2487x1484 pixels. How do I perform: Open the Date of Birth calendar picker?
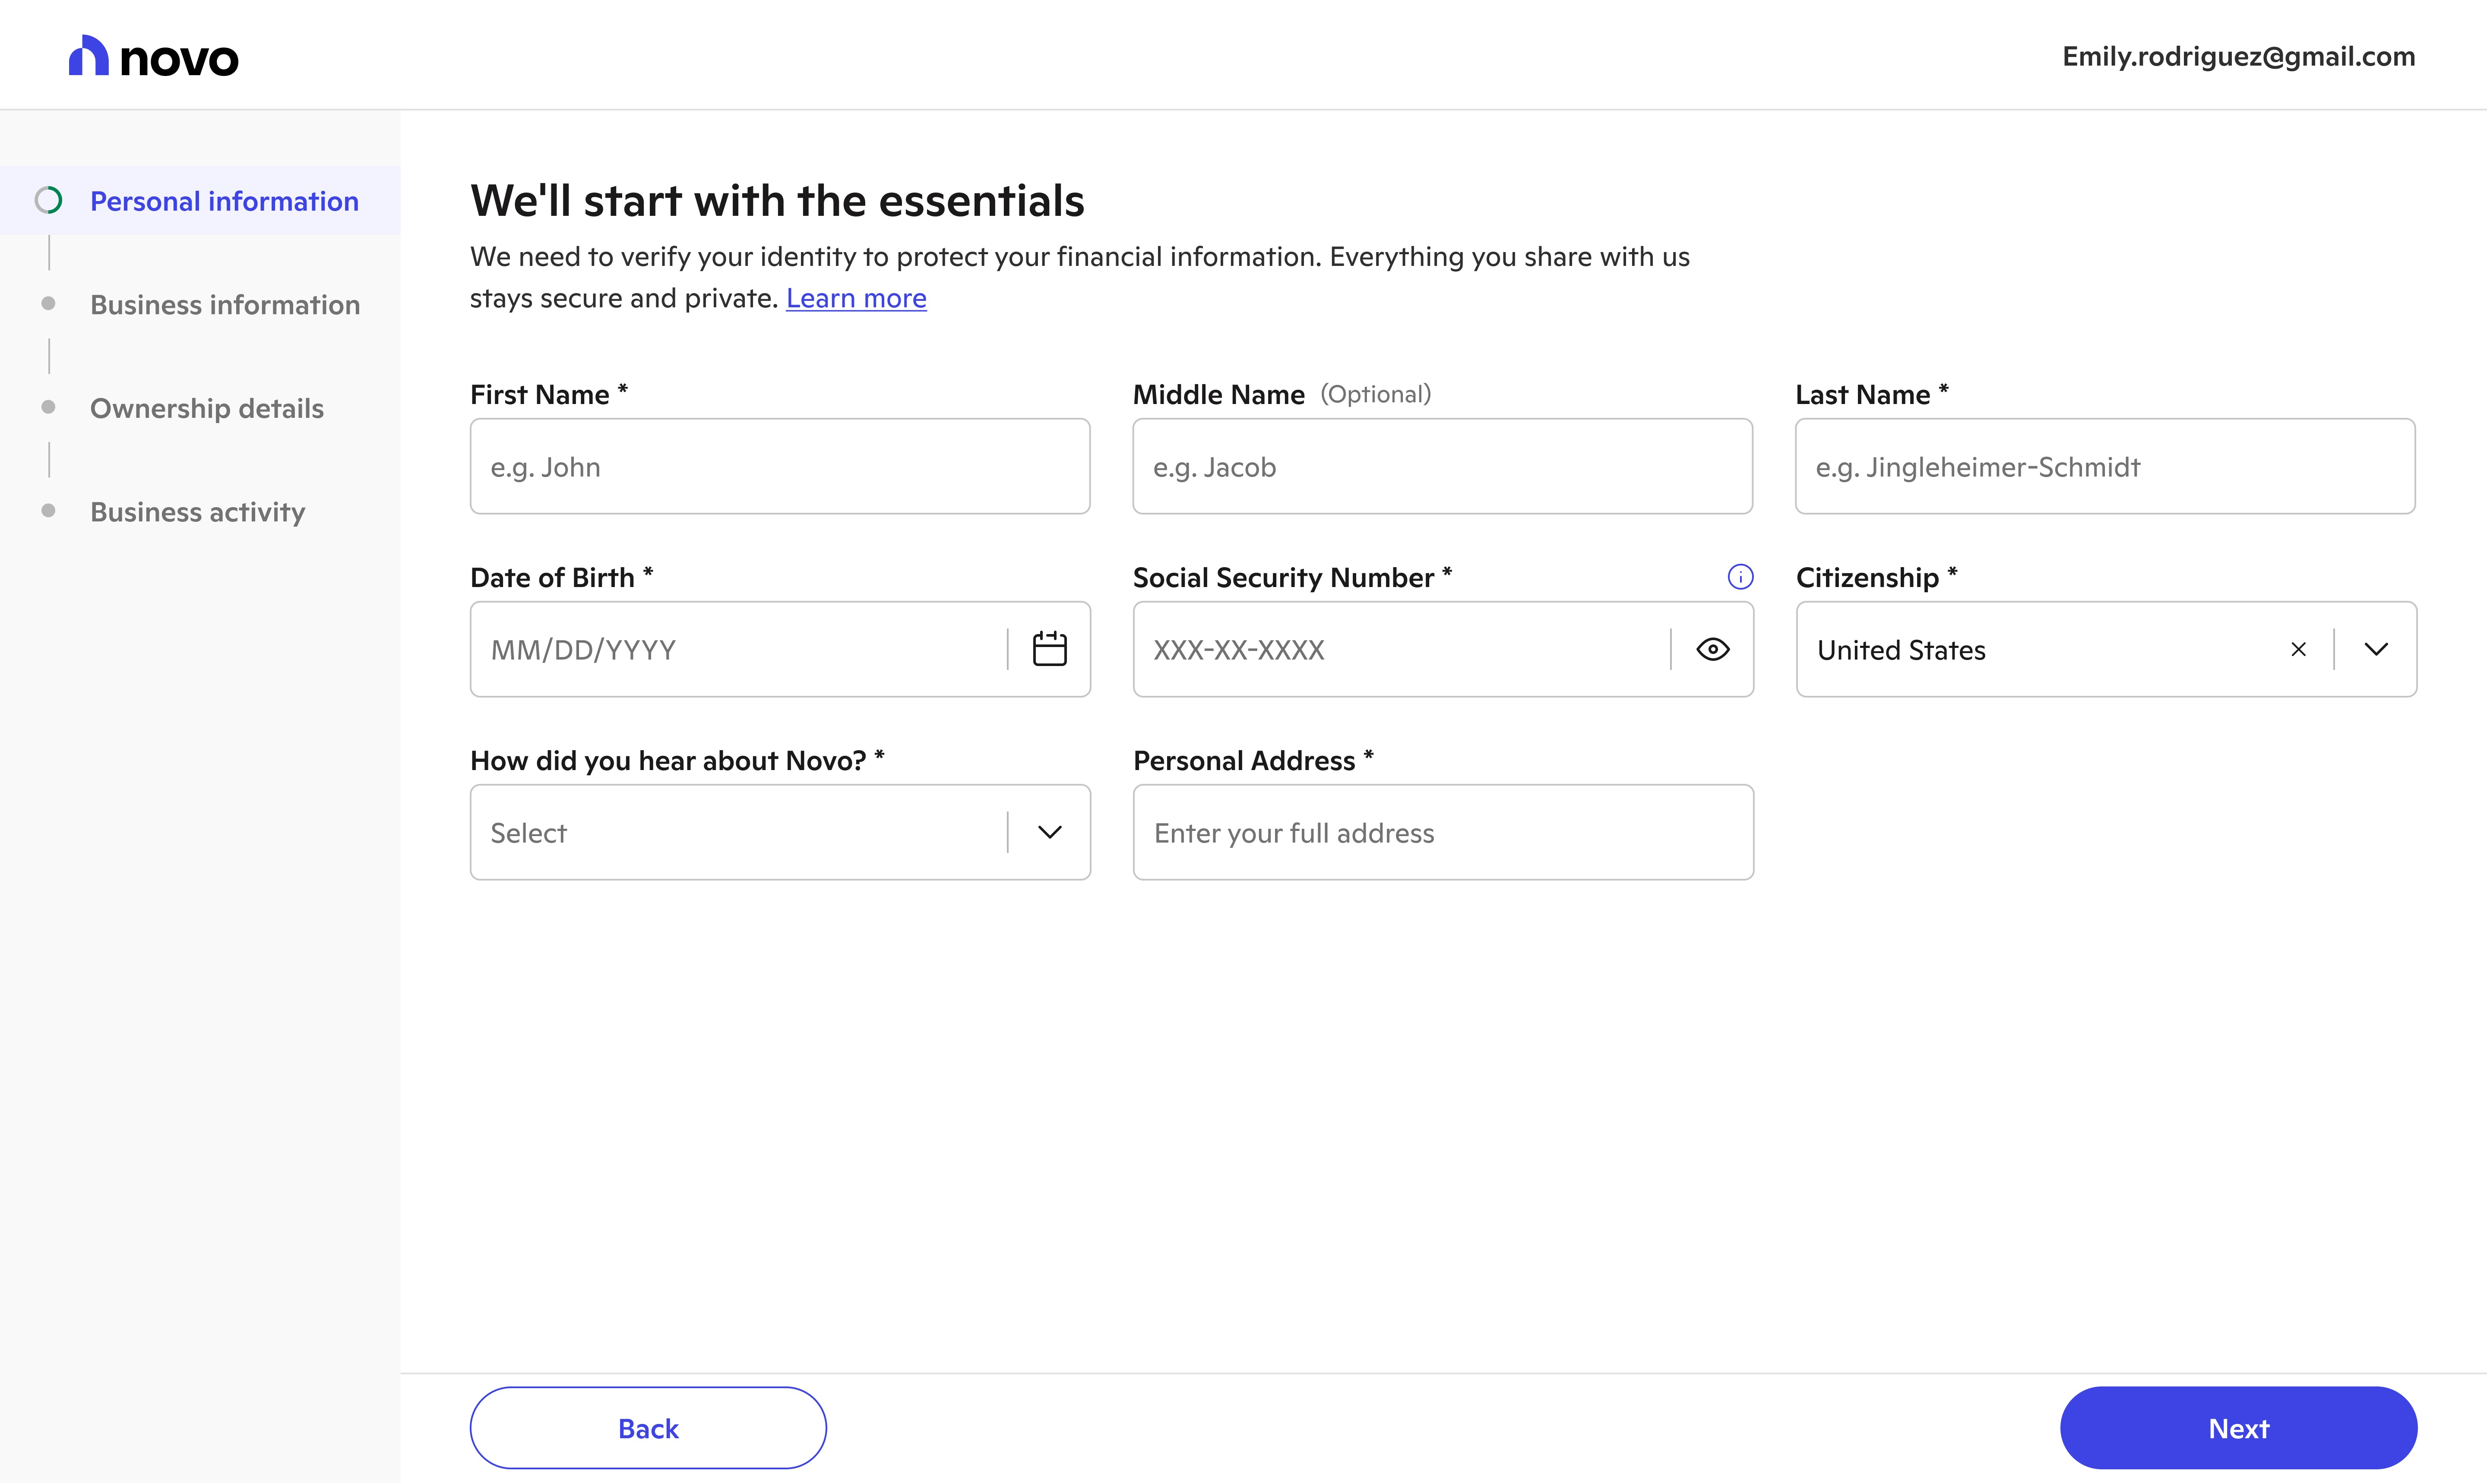point(1049,649)
